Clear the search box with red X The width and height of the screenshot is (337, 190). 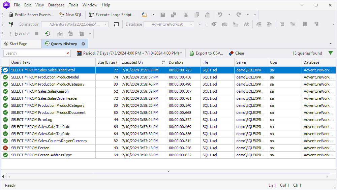tap(68, 53)
